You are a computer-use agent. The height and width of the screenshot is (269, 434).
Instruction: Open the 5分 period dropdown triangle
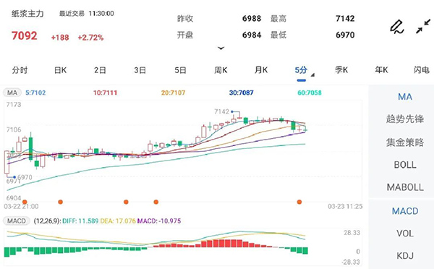[x=312, y=74]
